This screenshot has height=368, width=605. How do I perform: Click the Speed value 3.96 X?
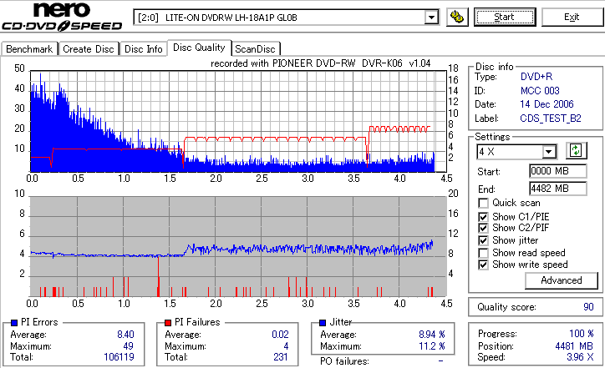[580, 357]
